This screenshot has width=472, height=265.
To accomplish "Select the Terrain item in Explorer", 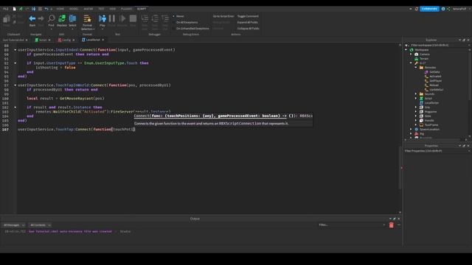I will tap(424, 59).
